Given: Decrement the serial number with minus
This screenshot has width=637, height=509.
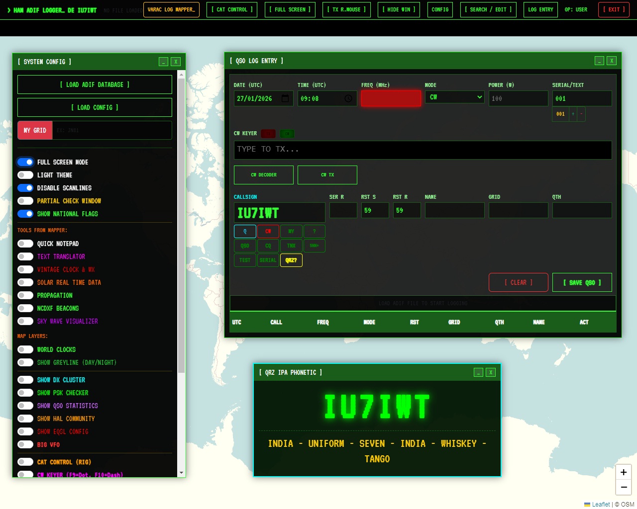Looking at the screenshot, I should click(581, 114).
